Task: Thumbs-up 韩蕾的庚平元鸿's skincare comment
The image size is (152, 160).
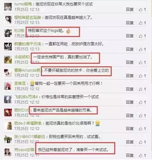Action: point(142,49)
